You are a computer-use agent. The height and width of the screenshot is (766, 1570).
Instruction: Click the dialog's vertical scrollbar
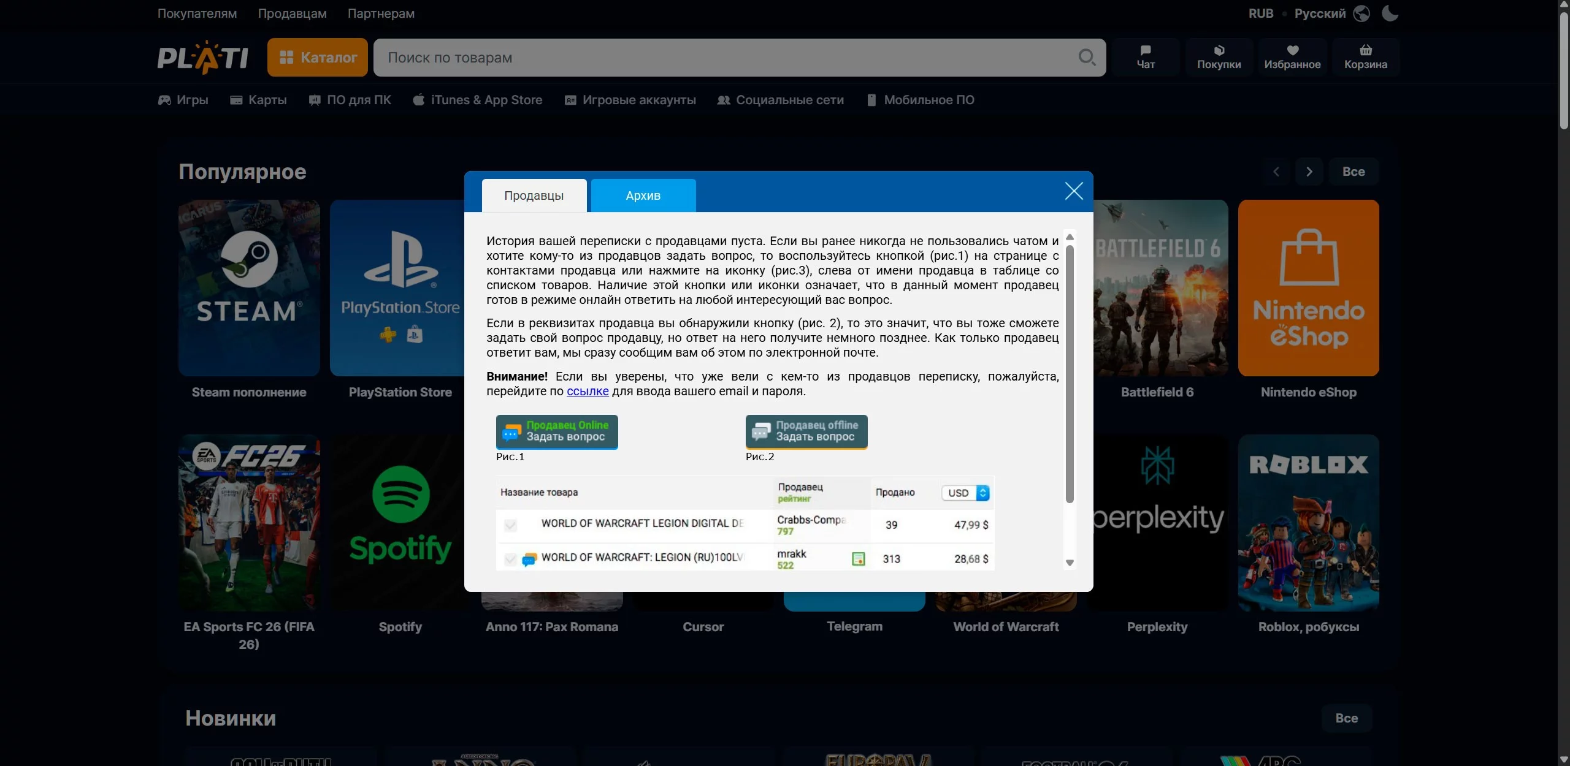click(x=1070, y=374)
